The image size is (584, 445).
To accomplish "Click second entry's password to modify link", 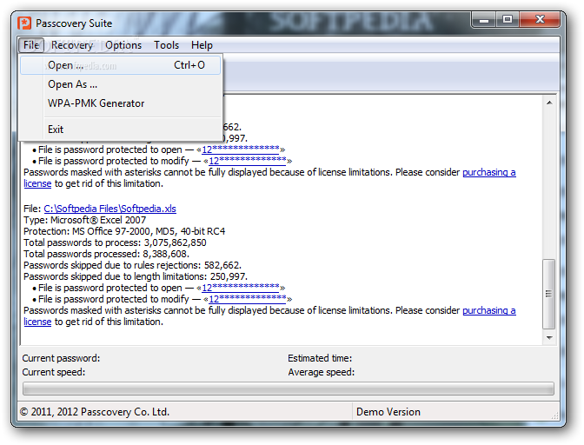I will [x=248, y=299].
